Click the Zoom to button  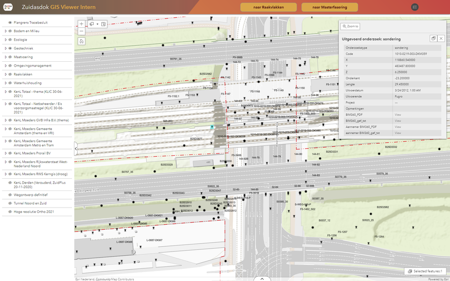tap(350, 27)
